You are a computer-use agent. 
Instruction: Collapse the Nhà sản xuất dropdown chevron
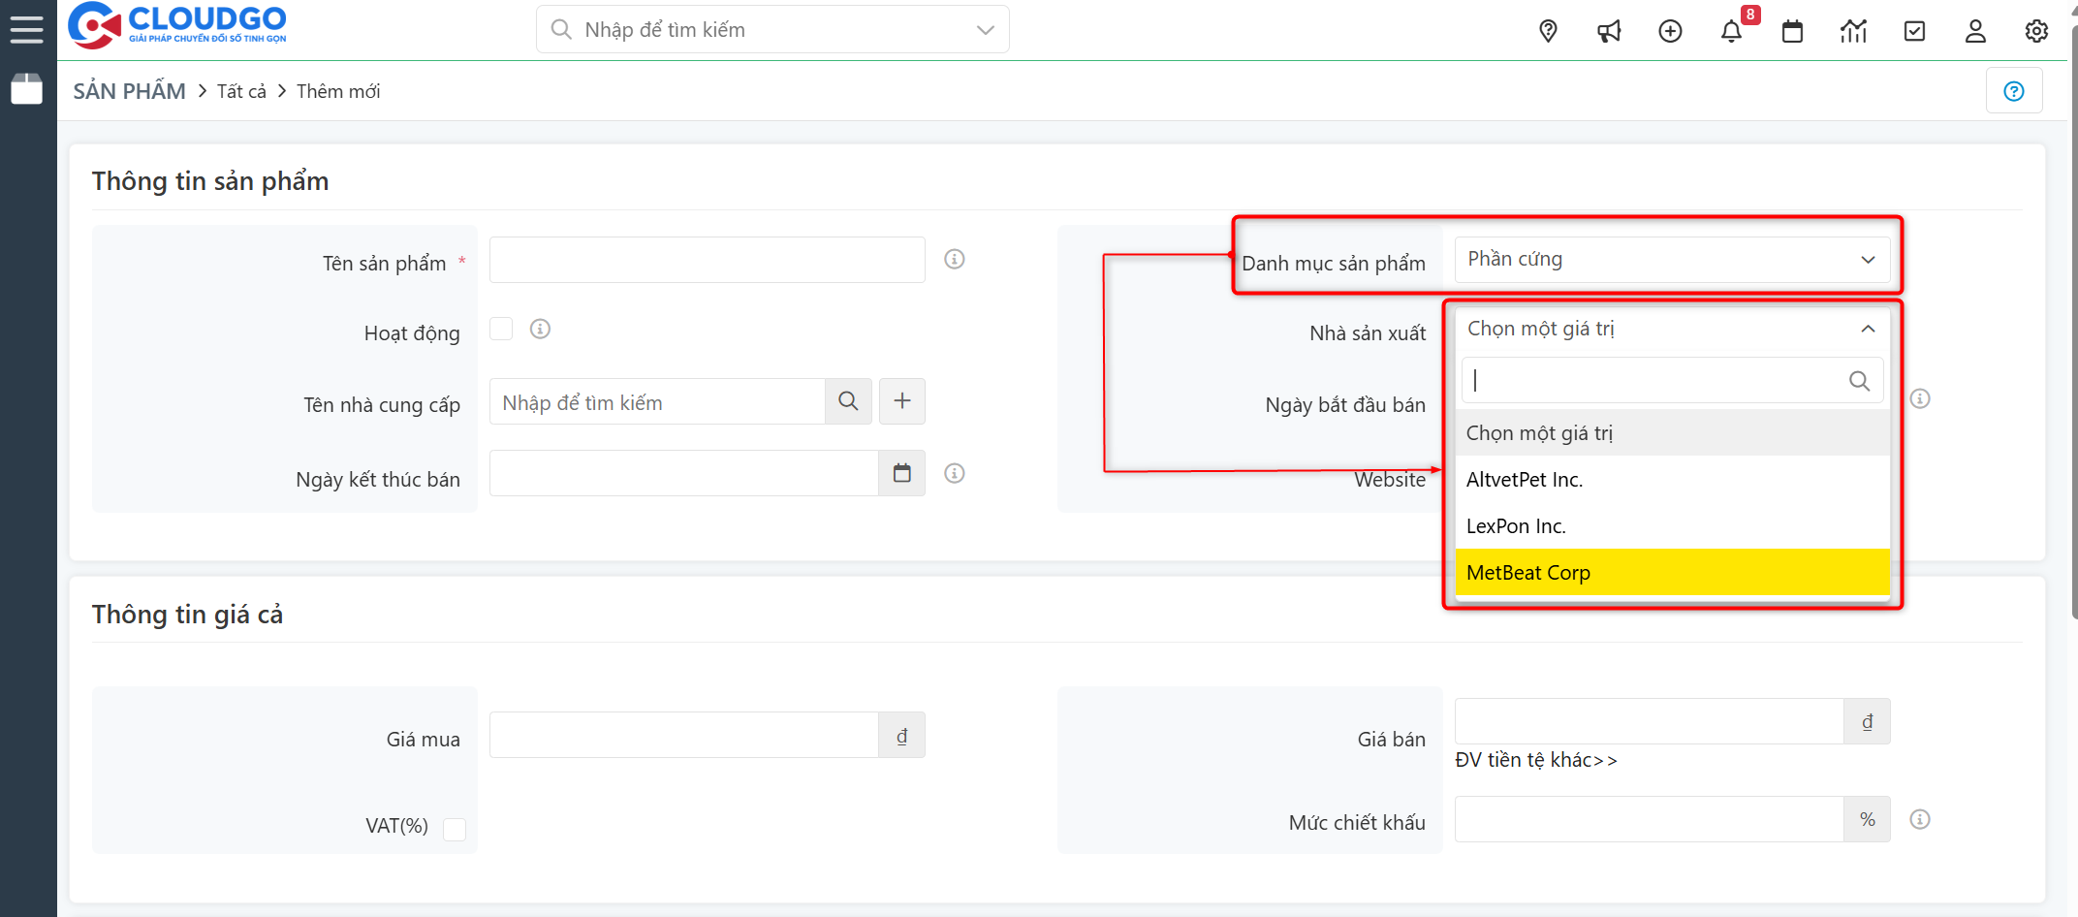(x=1868, y=329)
